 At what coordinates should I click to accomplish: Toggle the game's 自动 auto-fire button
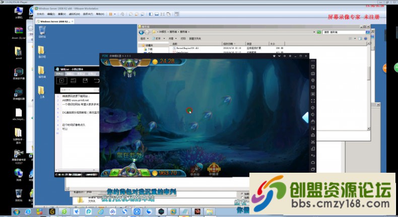pos(196,170)
